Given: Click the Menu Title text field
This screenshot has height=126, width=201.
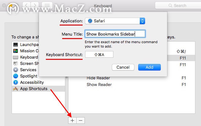Looking at the screenshot, I should 115,34.
